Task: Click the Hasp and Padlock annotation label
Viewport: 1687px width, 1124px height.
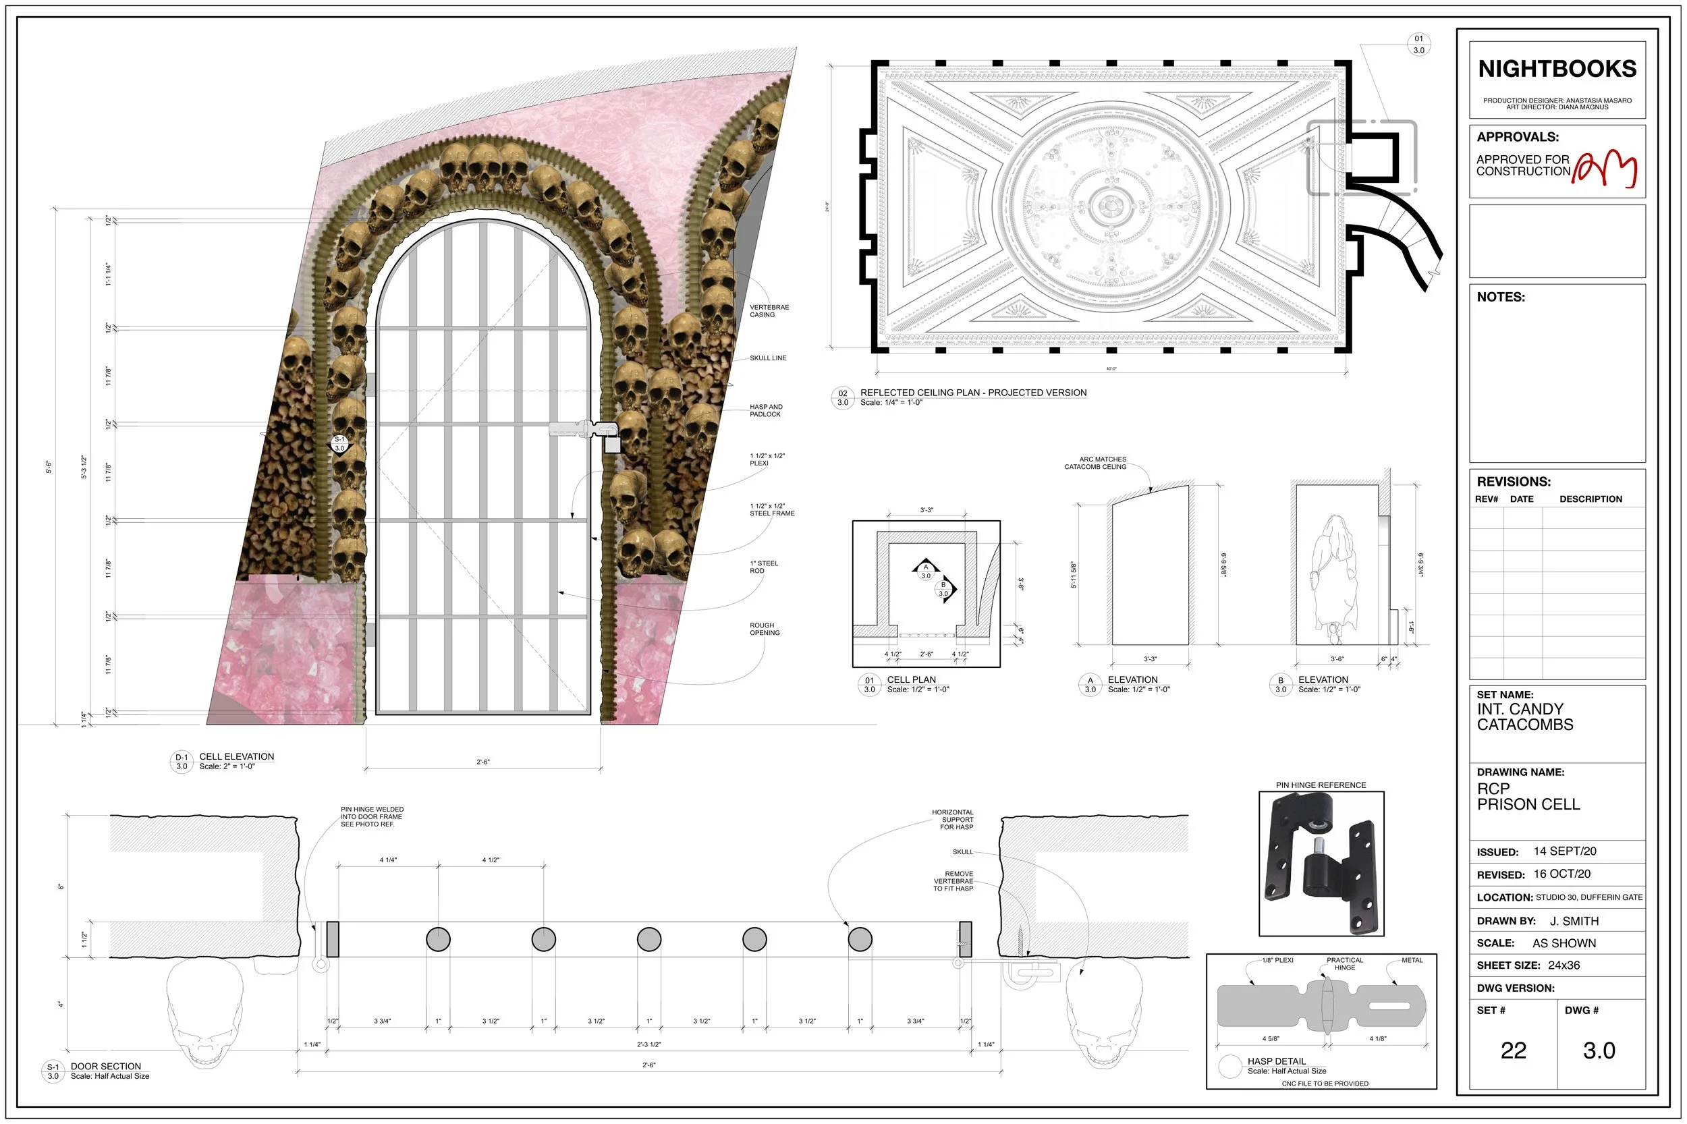Action: coord(766,410)
